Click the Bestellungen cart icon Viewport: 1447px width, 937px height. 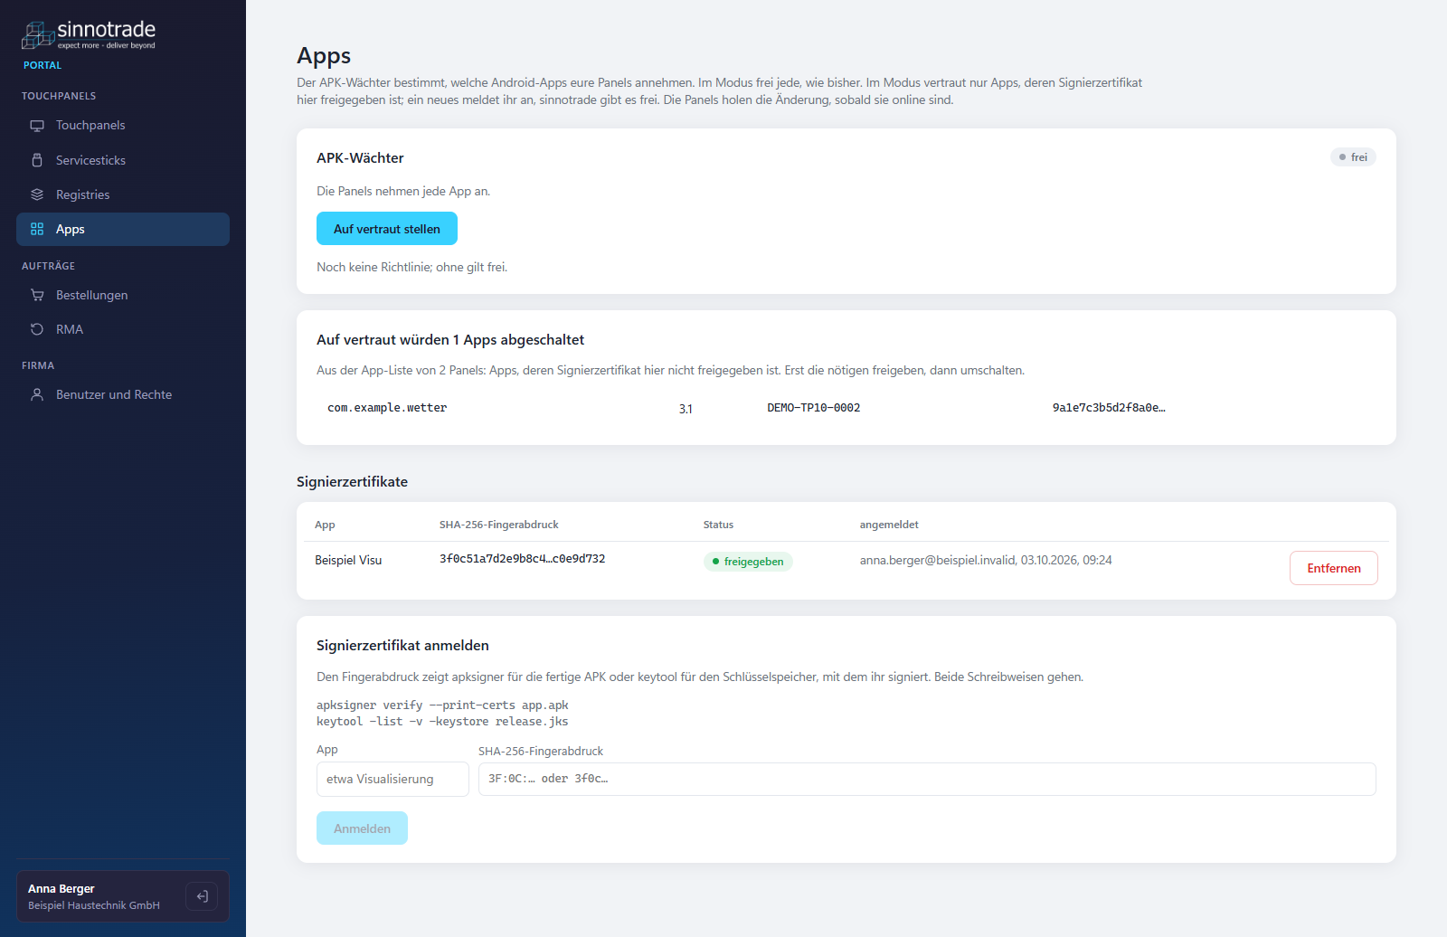(37, 295)
